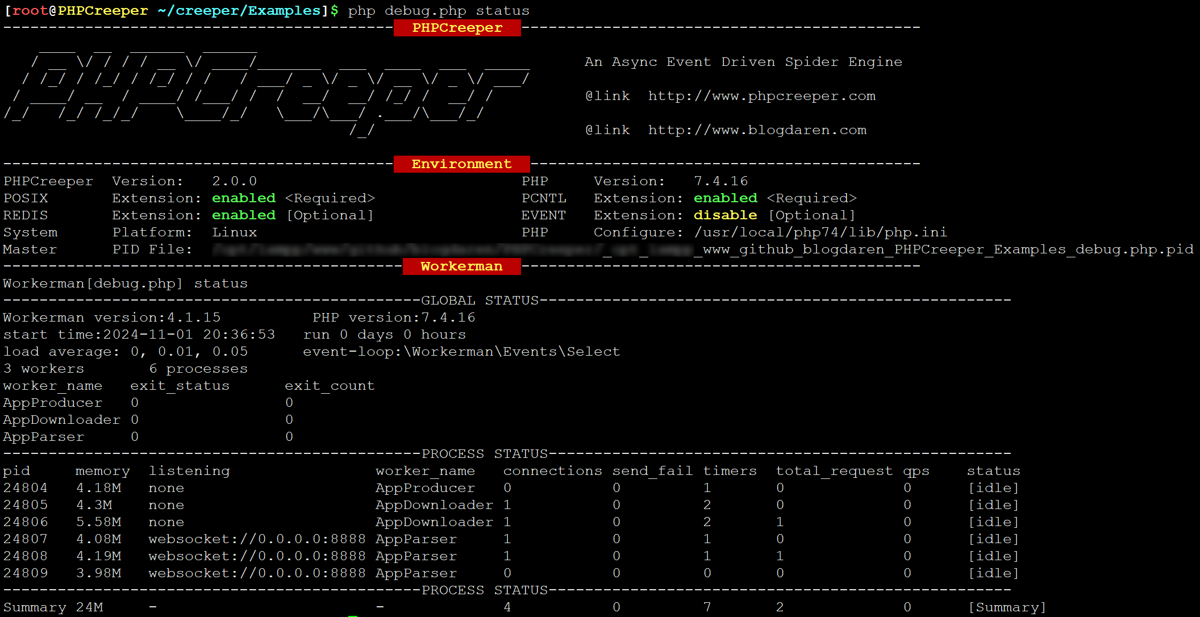The height and width of the screenshot is (617, 1200).
Task: Click the pid column header
Action: (x=16, y=471)
